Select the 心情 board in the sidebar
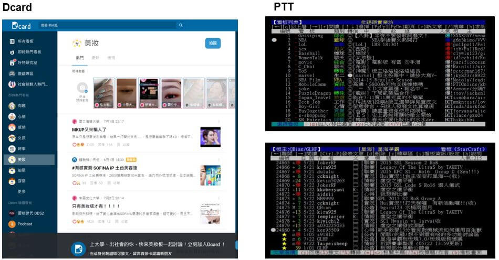Viewport: 499px width, 260px height. [17, 116]
